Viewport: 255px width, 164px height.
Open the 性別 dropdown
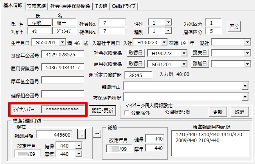(168, 22)
